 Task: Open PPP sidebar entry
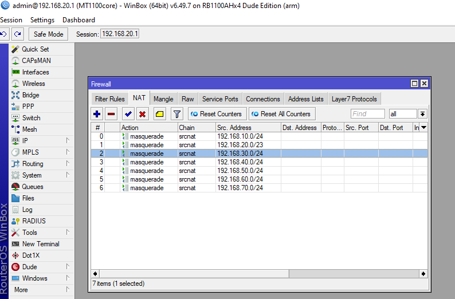[x=41, y=107]
